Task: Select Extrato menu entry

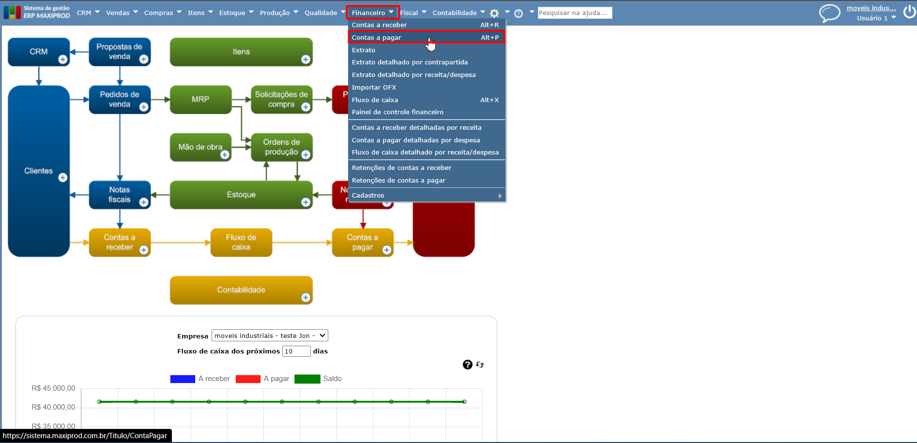Action: 427,50
